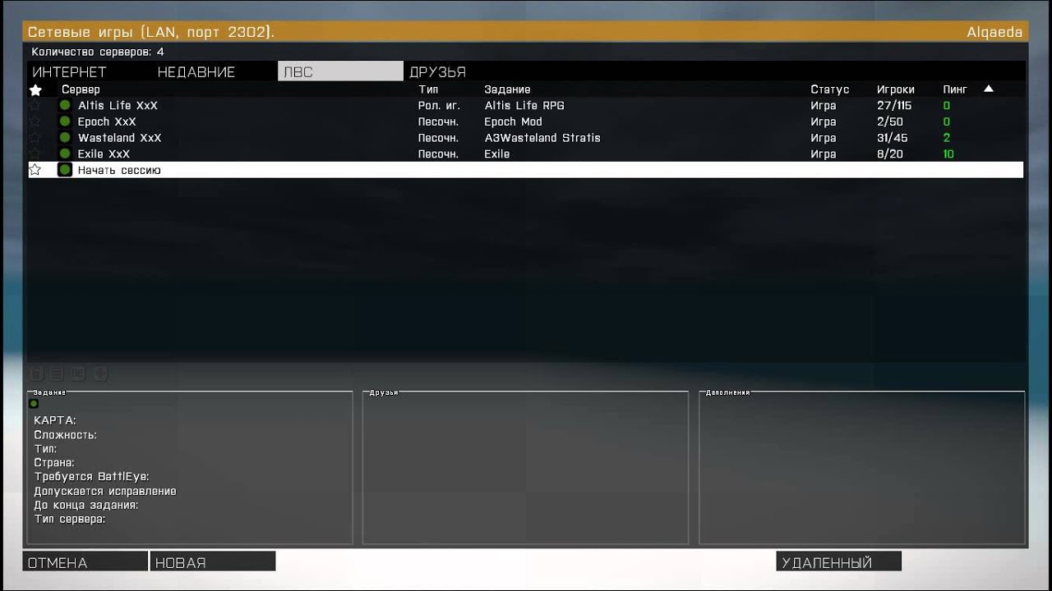The height and width of the screenshot is (591, 1052).
Task: Click Тип сервера label
Action: [x=70, y=519]
